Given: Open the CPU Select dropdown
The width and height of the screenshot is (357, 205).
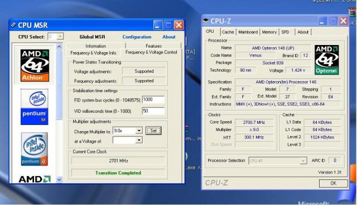Looking at the screenshot, I should 60,36.
